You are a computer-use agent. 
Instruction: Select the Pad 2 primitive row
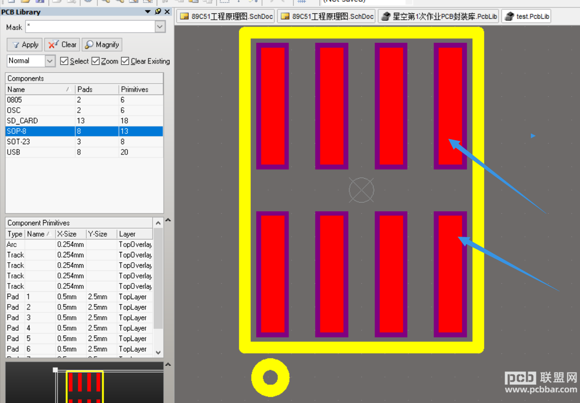[x=79, y=307]
